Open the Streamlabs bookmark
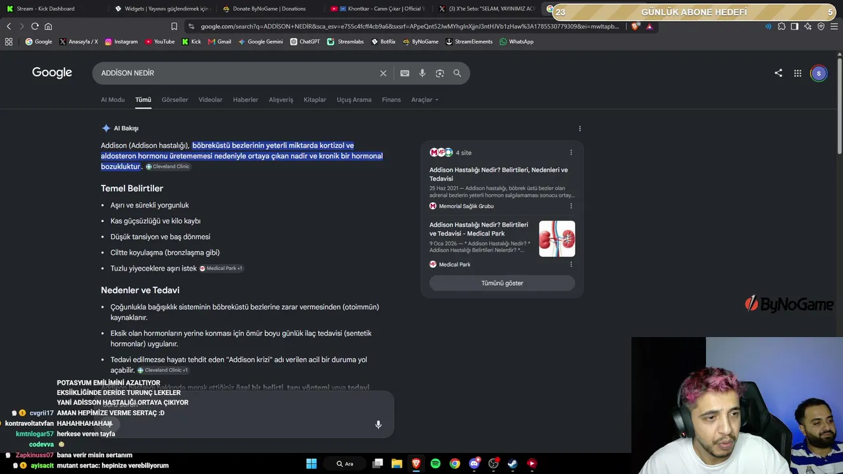The width and height of the screenshot is (843, 474). [346, 41]
